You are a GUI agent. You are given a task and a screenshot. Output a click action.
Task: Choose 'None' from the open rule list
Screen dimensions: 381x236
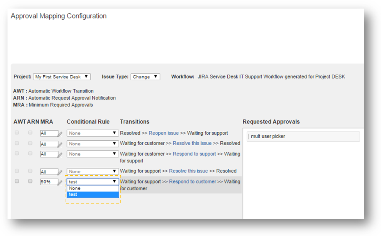(93, 188)
